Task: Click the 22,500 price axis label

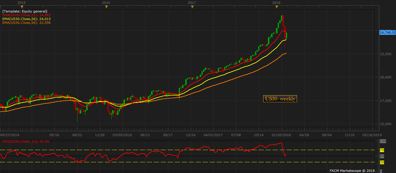Action: 387,54
